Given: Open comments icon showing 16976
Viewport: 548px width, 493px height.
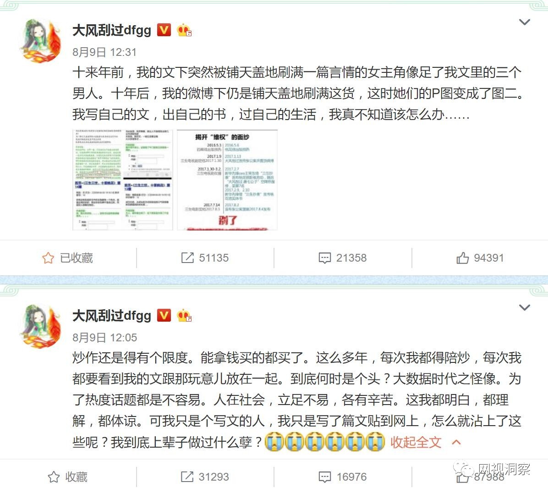Looking at the screenshot, I should [x=325, y=477].
